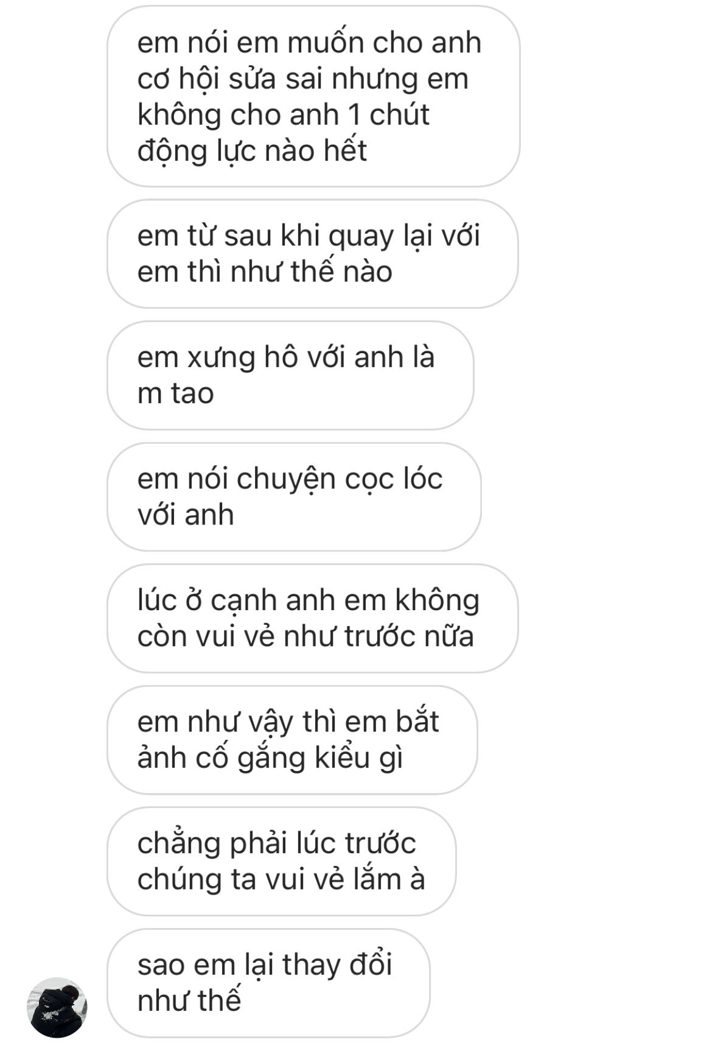
Task: Click the words 'với anh' under 'cọc lóc'
Action: pyautogui.click(x=186, y=515)
